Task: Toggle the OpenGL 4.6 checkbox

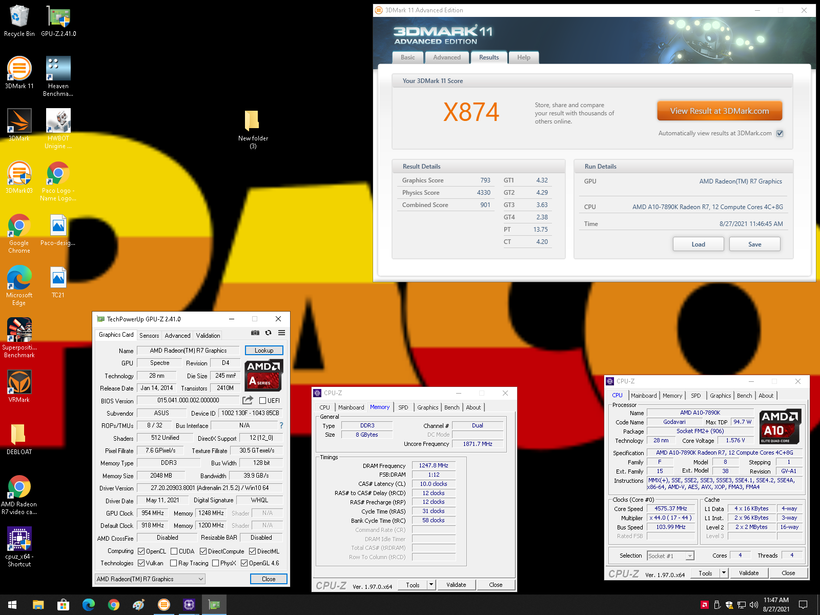Action: pyautogui.click(x=244, y=563)
